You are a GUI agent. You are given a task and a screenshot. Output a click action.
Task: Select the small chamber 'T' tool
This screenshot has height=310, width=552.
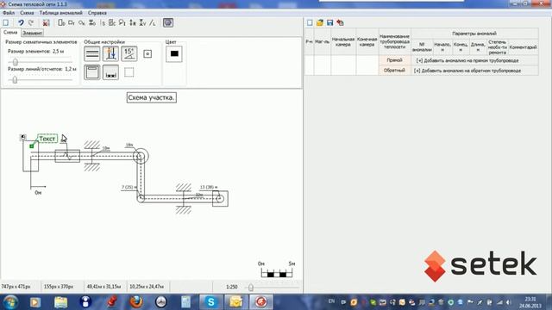pos(72,23)
